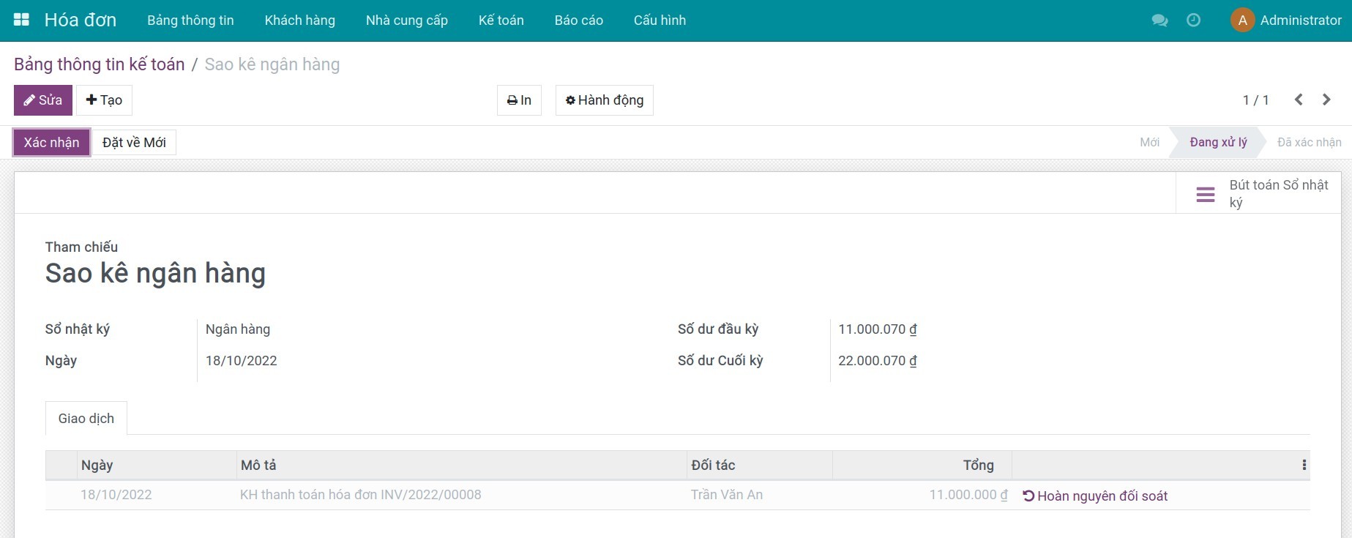Expand the Kế toán menu
Viewport: 1352px width, 538px height.
click(501, 20)
